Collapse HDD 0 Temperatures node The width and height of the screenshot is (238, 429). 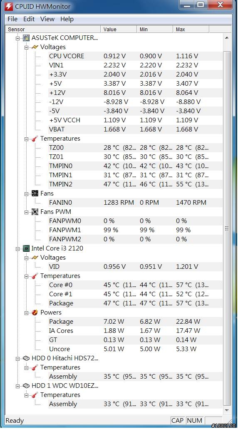[x=27, y=368]
